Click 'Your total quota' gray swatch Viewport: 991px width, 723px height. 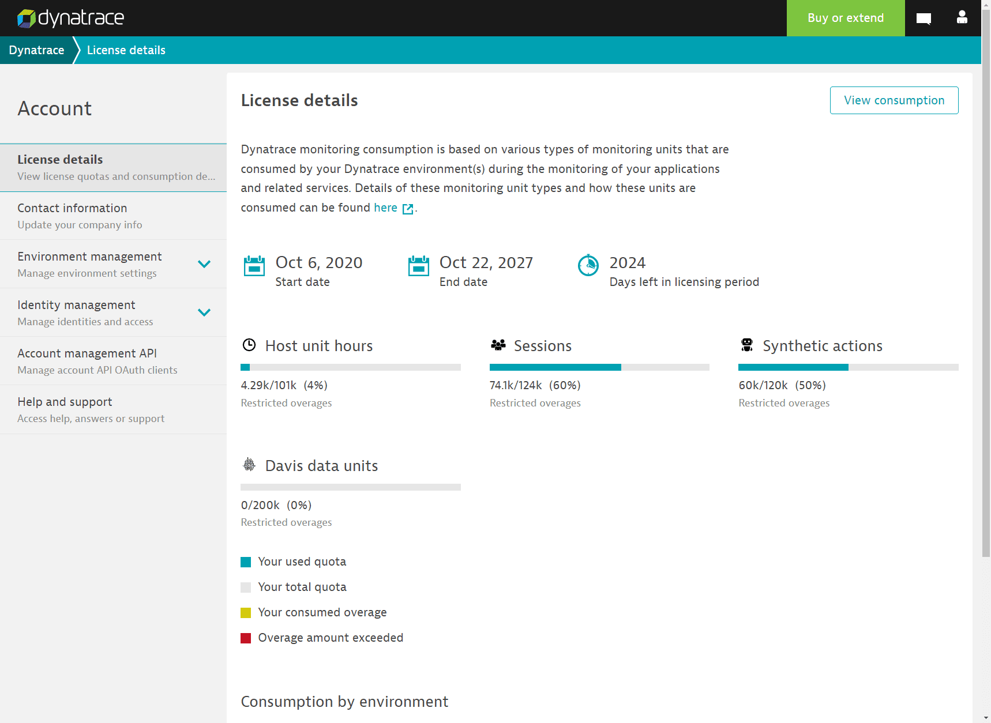coord(246,588)
